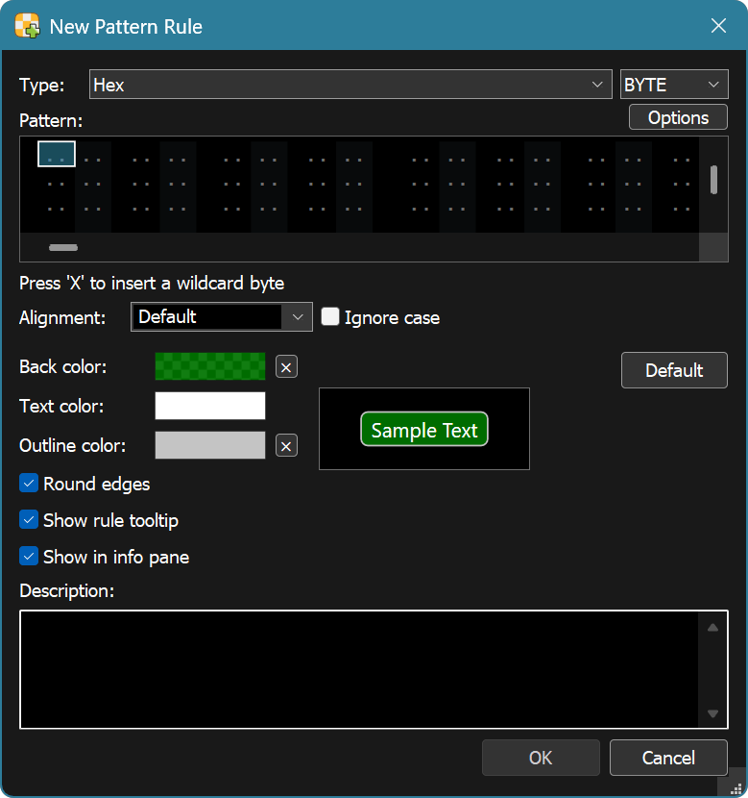Screen dimensions: 748x798
Task: Expand the BYTE size dropdown
Action: pos(674,85)
